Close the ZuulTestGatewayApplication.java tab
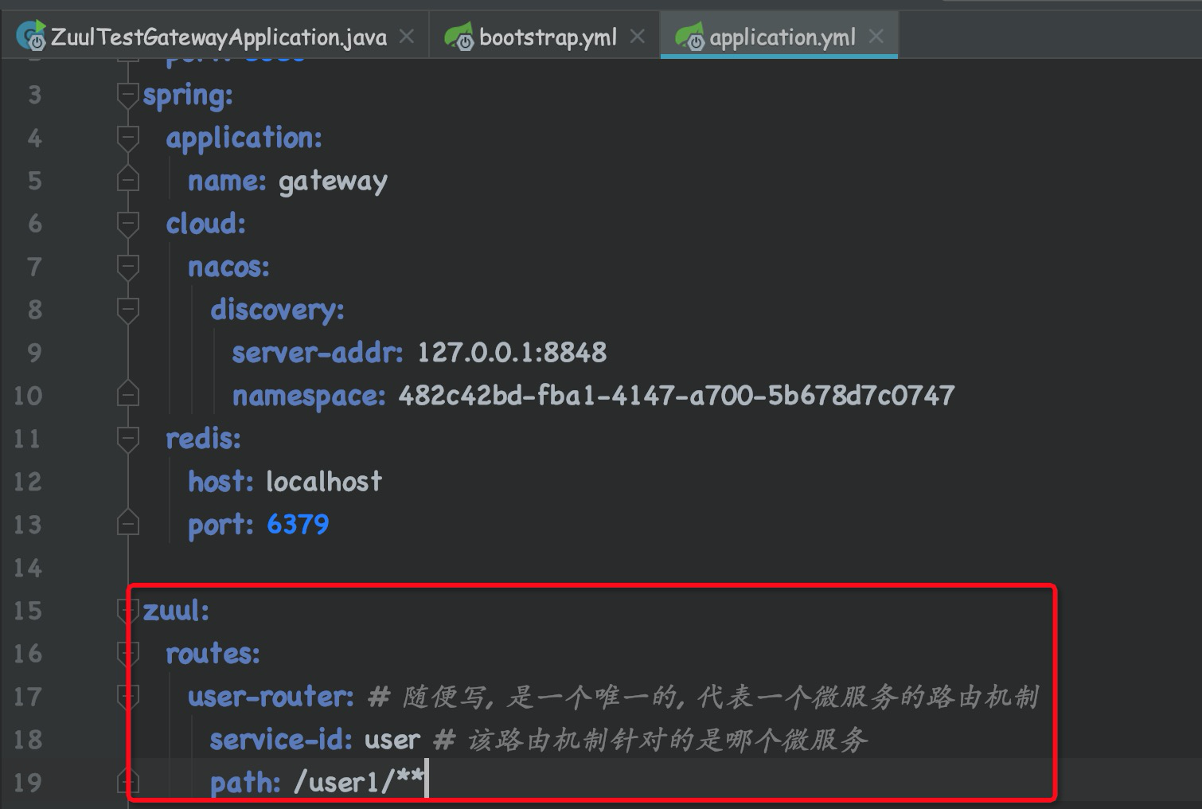Viewport: 1202px width, 809px height. coord(407,37)
